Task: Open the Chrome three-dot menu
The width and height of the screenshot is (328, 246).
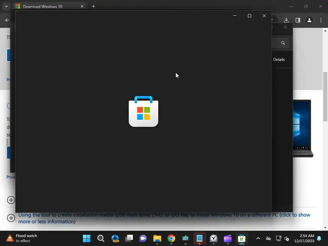Action: click(321, 20)
